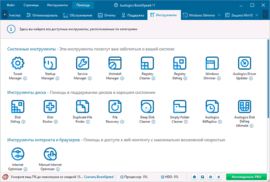The height and width of the screenshot is (182, 270).
Task: Launch Startup Manager
Action: tap(50, 63)
